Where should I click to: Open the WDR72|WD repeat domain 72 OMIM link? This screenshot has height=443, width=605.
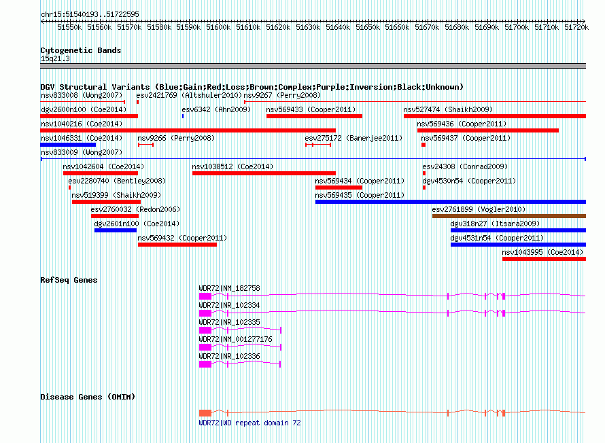(249, 423)
